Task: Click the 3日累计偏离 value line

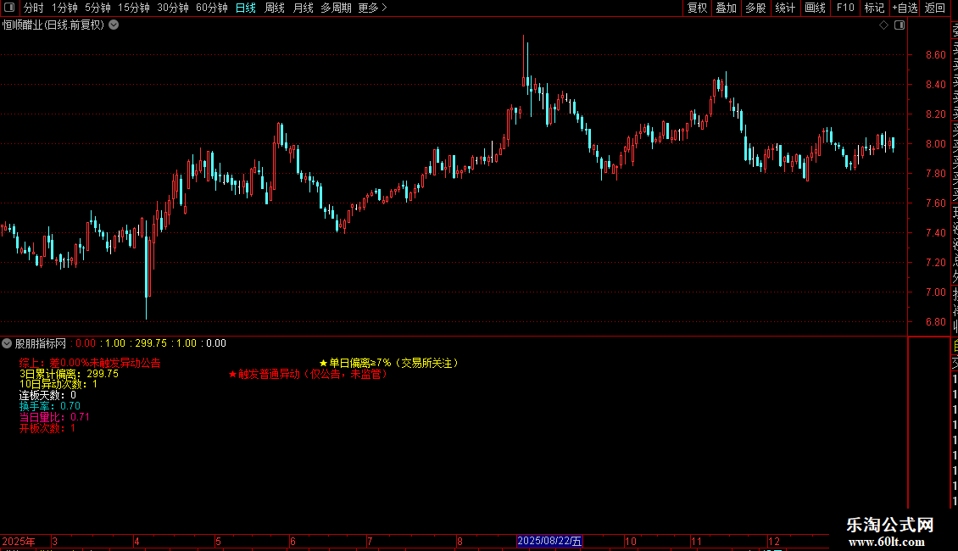Action: [69, 374]
